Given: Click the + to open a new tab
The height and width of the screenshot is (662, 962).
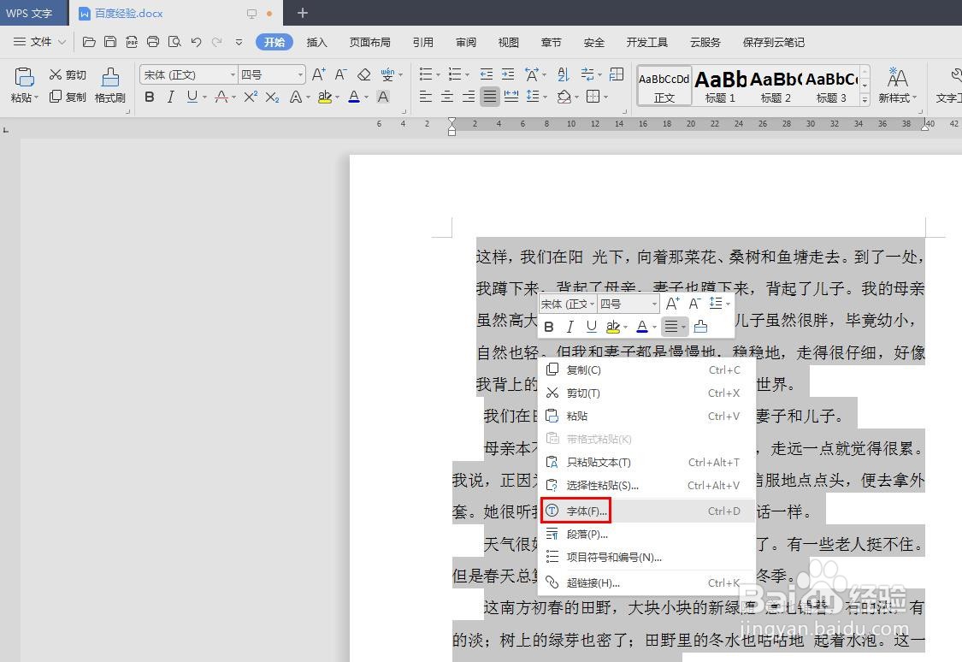Looking at the screenshot, I should click(x=302, y=13).
